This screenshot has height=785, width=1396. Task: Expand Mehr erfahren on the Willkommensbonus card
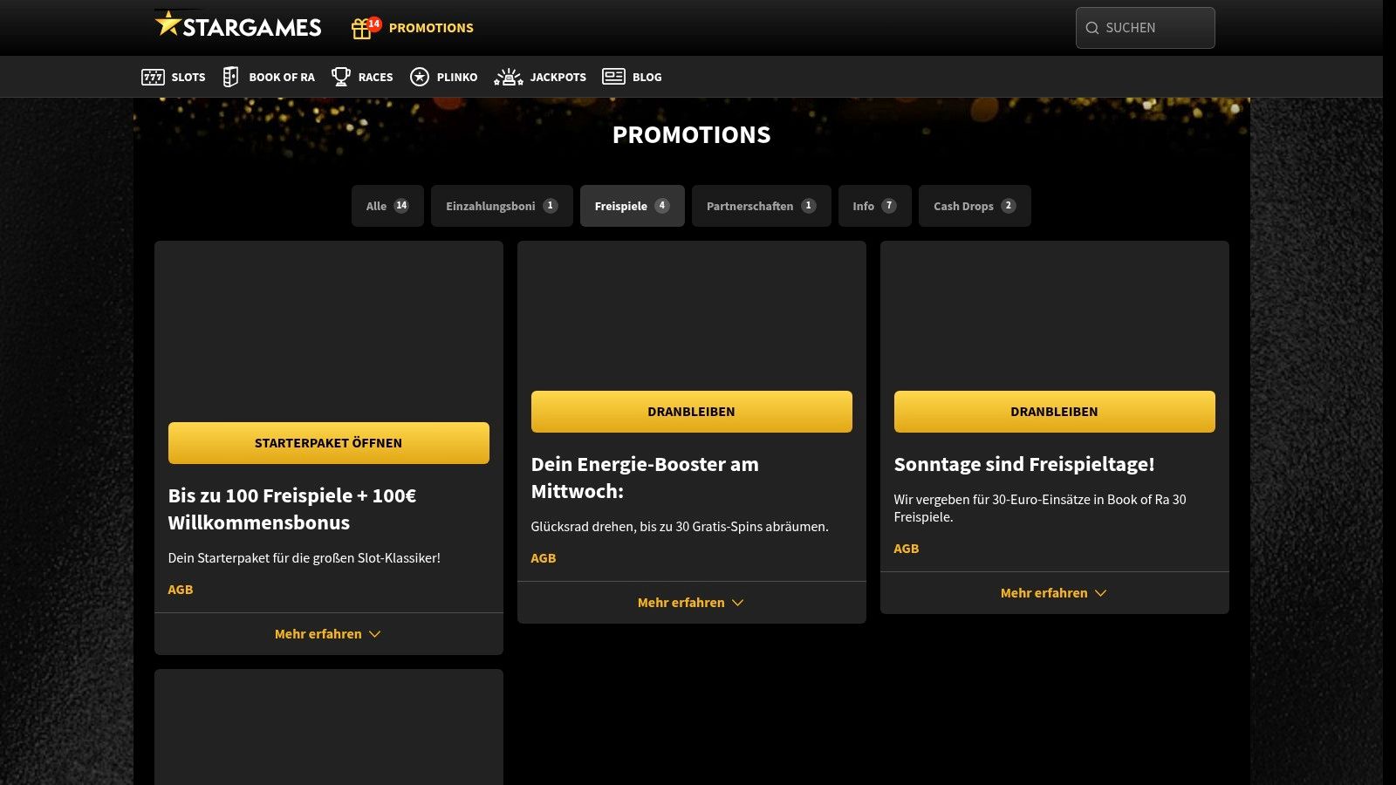[x=329, y=634]
